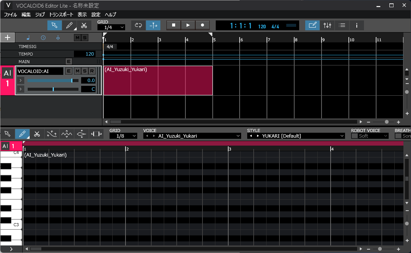The height and width of the screenshot is (253, 411).
Task: Toggle the musical editor panel icon
Action: tap(312, 25)
